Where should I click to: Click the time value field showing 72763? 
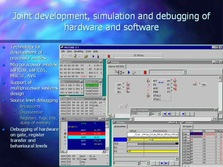(x=138, y=114)
